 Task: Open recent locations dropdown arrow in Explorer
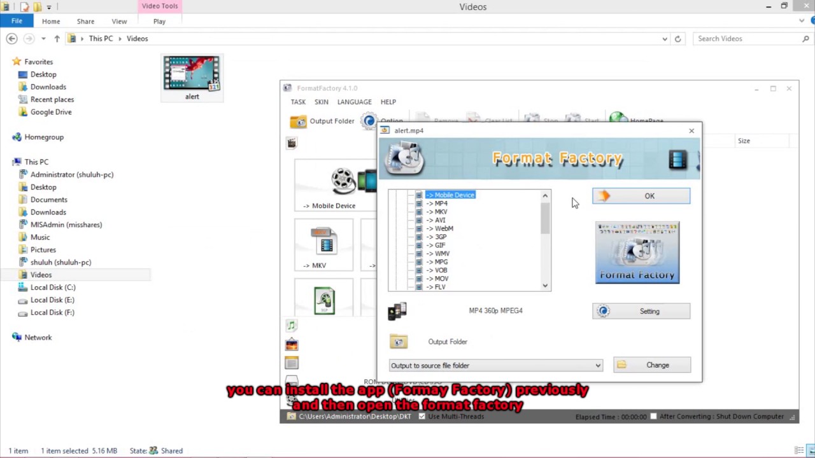tap(43, 39)
